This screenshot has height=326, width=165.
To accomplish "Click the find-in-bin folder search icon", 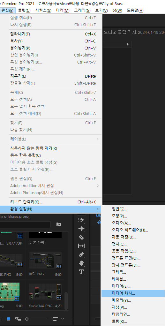I will pos(59,224).
